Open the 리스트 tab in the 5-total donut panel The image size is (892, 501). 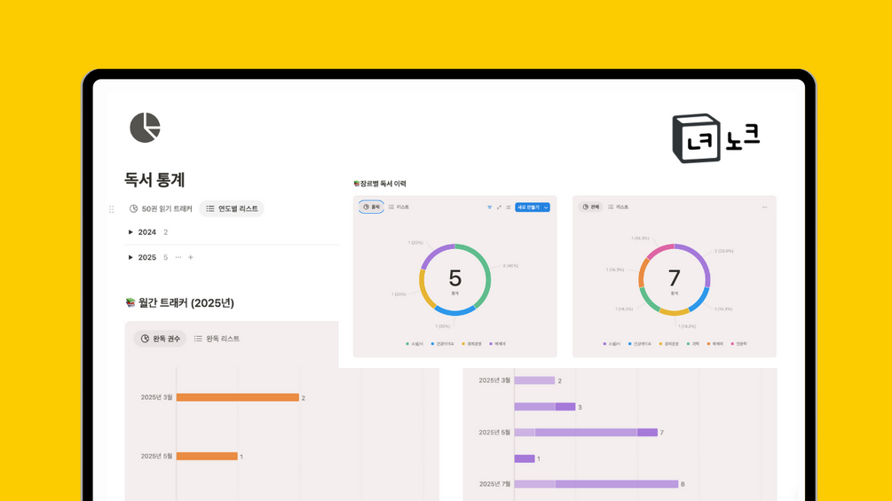pyautogui.click(x=399, y=207)
